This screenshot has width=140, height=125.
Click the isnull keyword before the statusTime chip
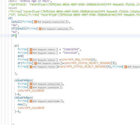coord(16,22)
